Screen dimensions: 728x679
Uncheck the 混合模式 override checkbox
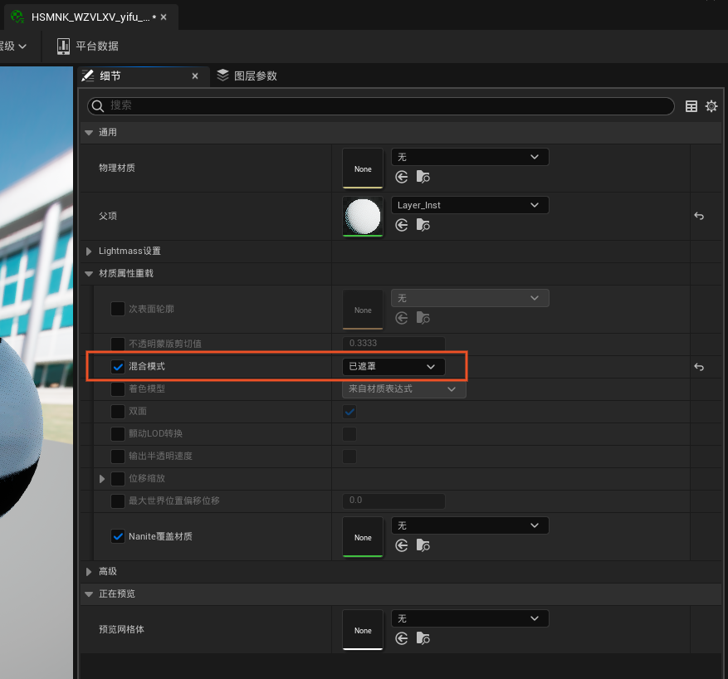118,367
